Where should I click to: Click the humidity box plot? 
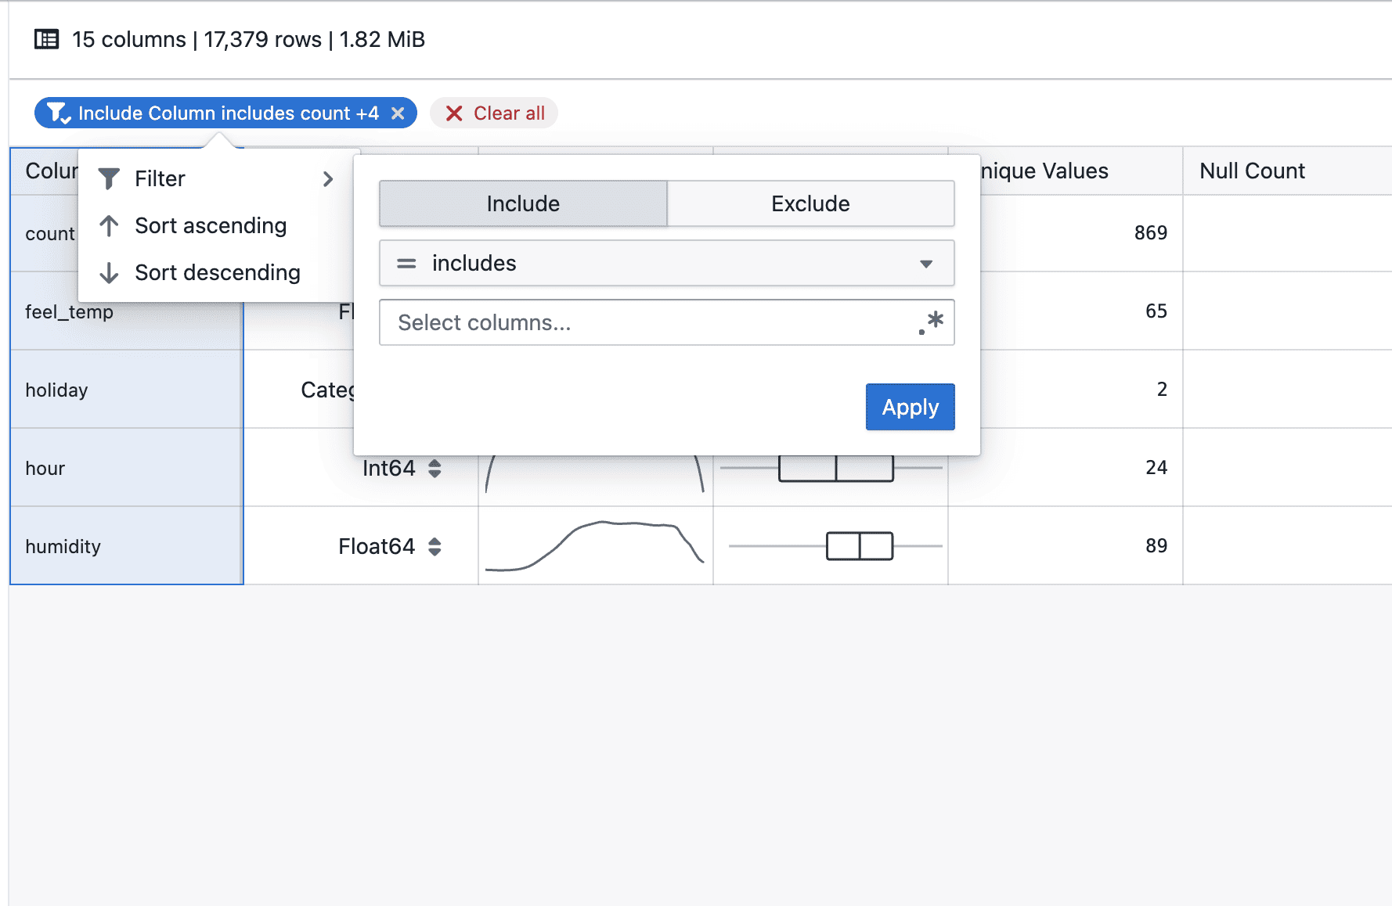coord(859,546)
